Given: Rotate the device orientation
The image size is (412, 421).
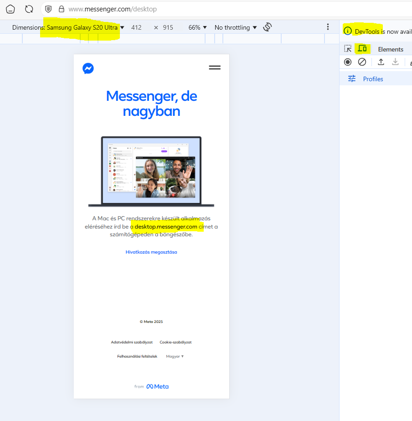Looking at the screenshot, I should click(268, 27).
